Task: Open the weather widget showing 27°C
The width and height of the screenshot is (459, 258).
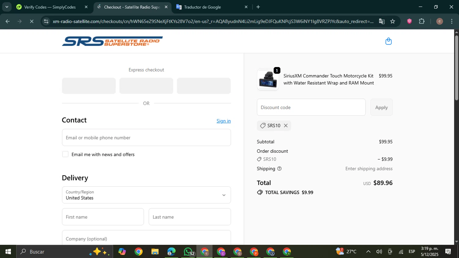Action: pos(346,252)
